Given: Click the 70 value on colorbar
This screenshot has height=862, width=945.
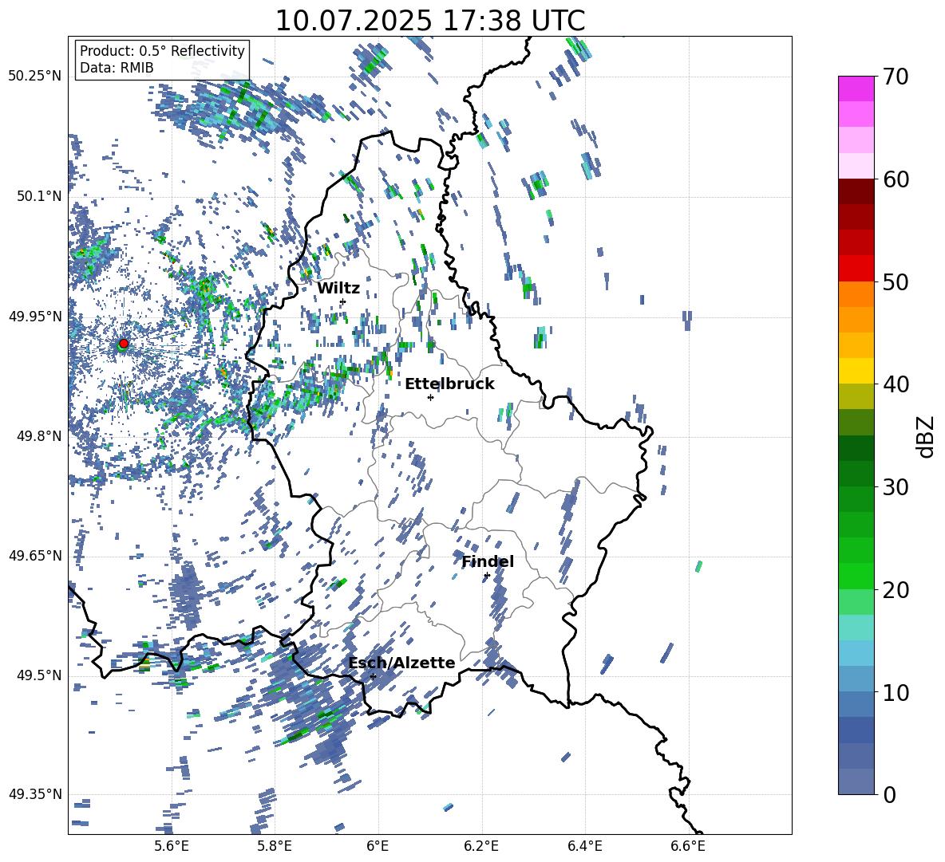Looking at the screenshot, I should click(x=896, y=77).
